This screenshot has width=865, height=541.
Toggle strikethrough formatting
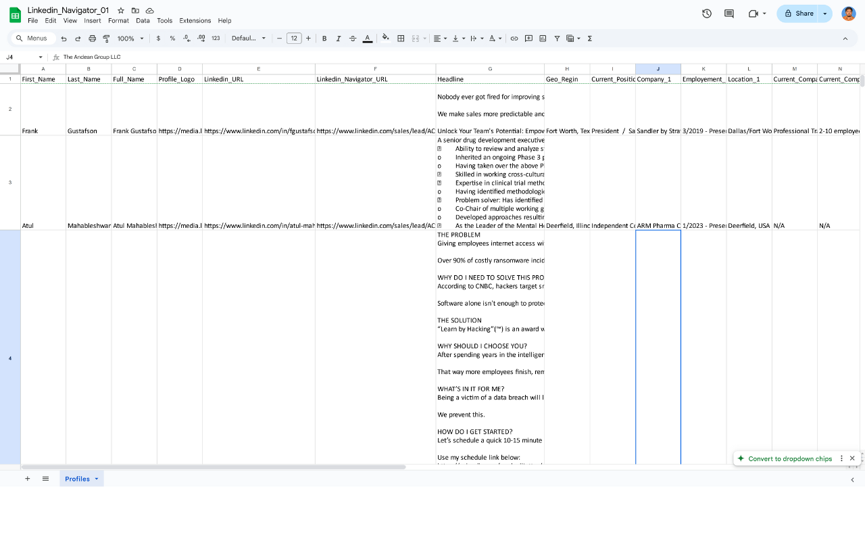pos(353,39)
